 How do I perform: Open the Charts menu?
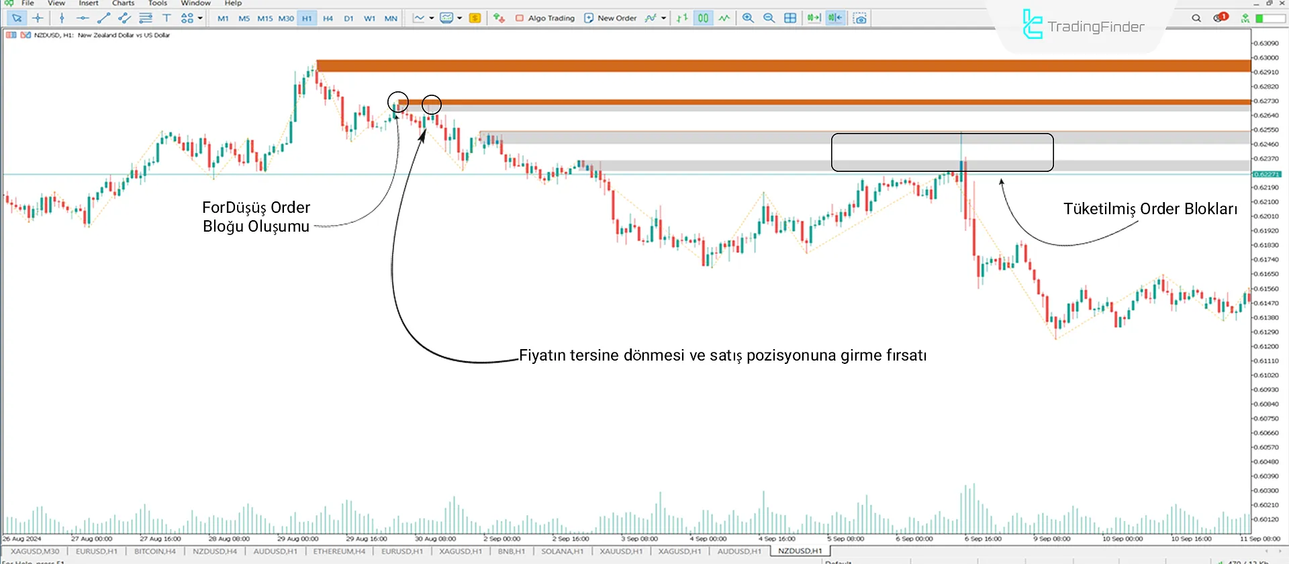pyautogui.click(x=123, y=3)
